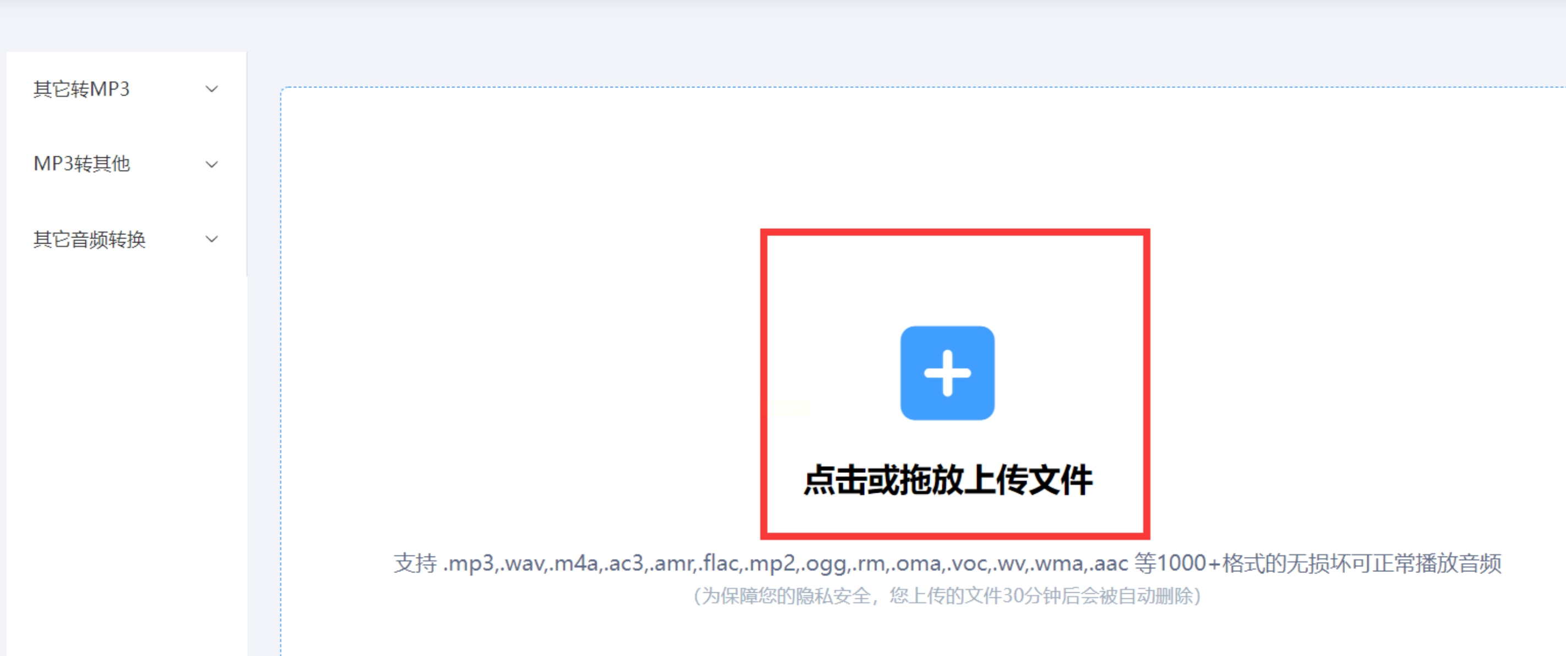Click the dashed top border of the upload zone
The width and height of the screenshot is (1566, 656).
912,87
